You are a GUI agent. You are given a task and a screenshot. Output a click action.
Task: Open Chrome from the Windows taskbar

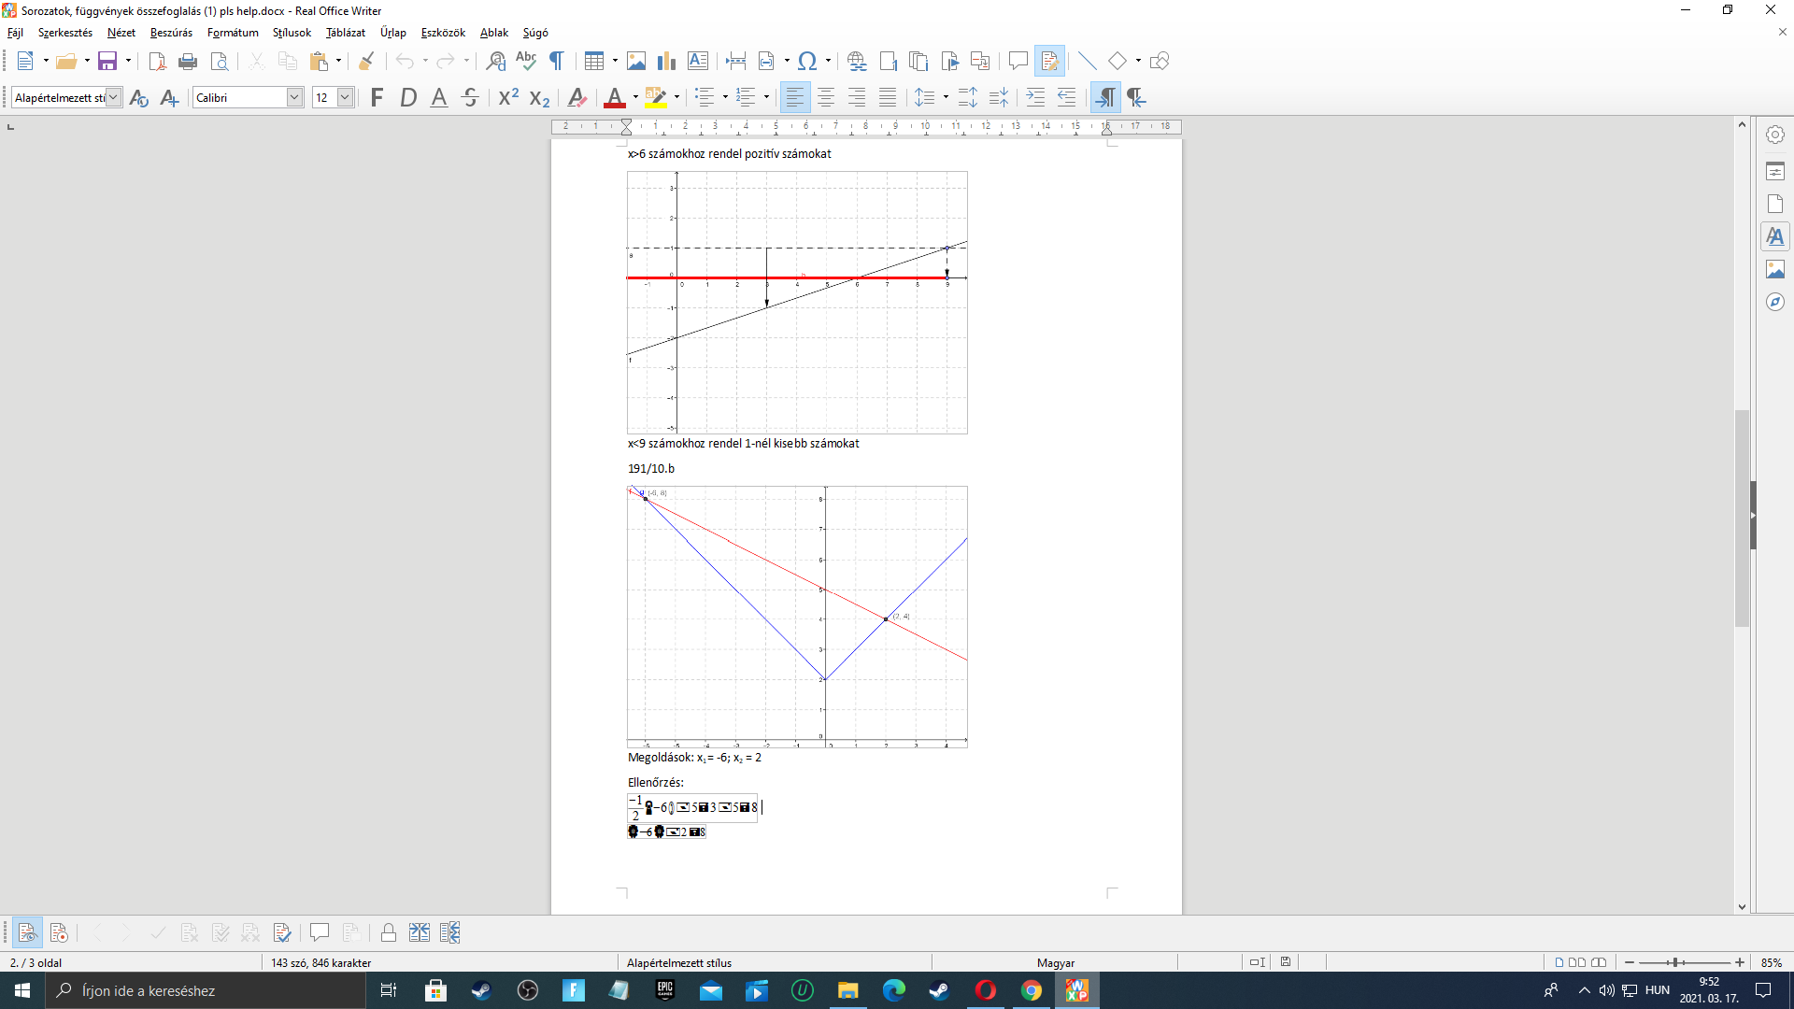coord(1031,990)
